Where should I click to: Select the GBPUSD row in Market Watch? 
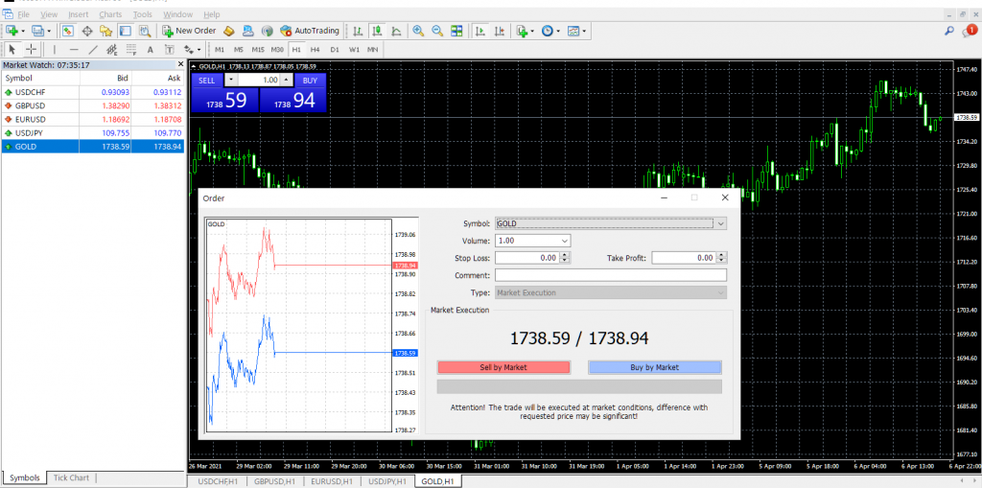pos(94,105)
